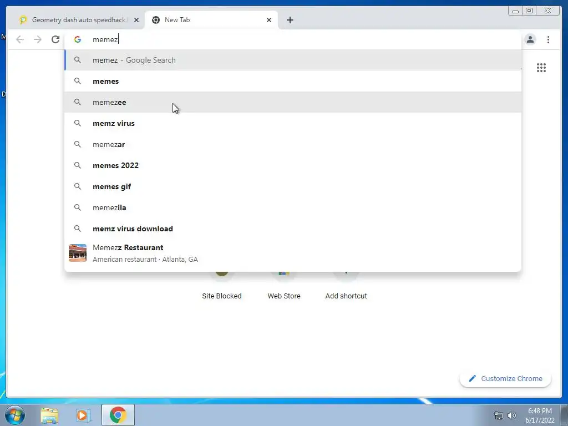Open the Google apps grid icon
The height and width of the screenshot is (426, 568).
tap(541, 68)
